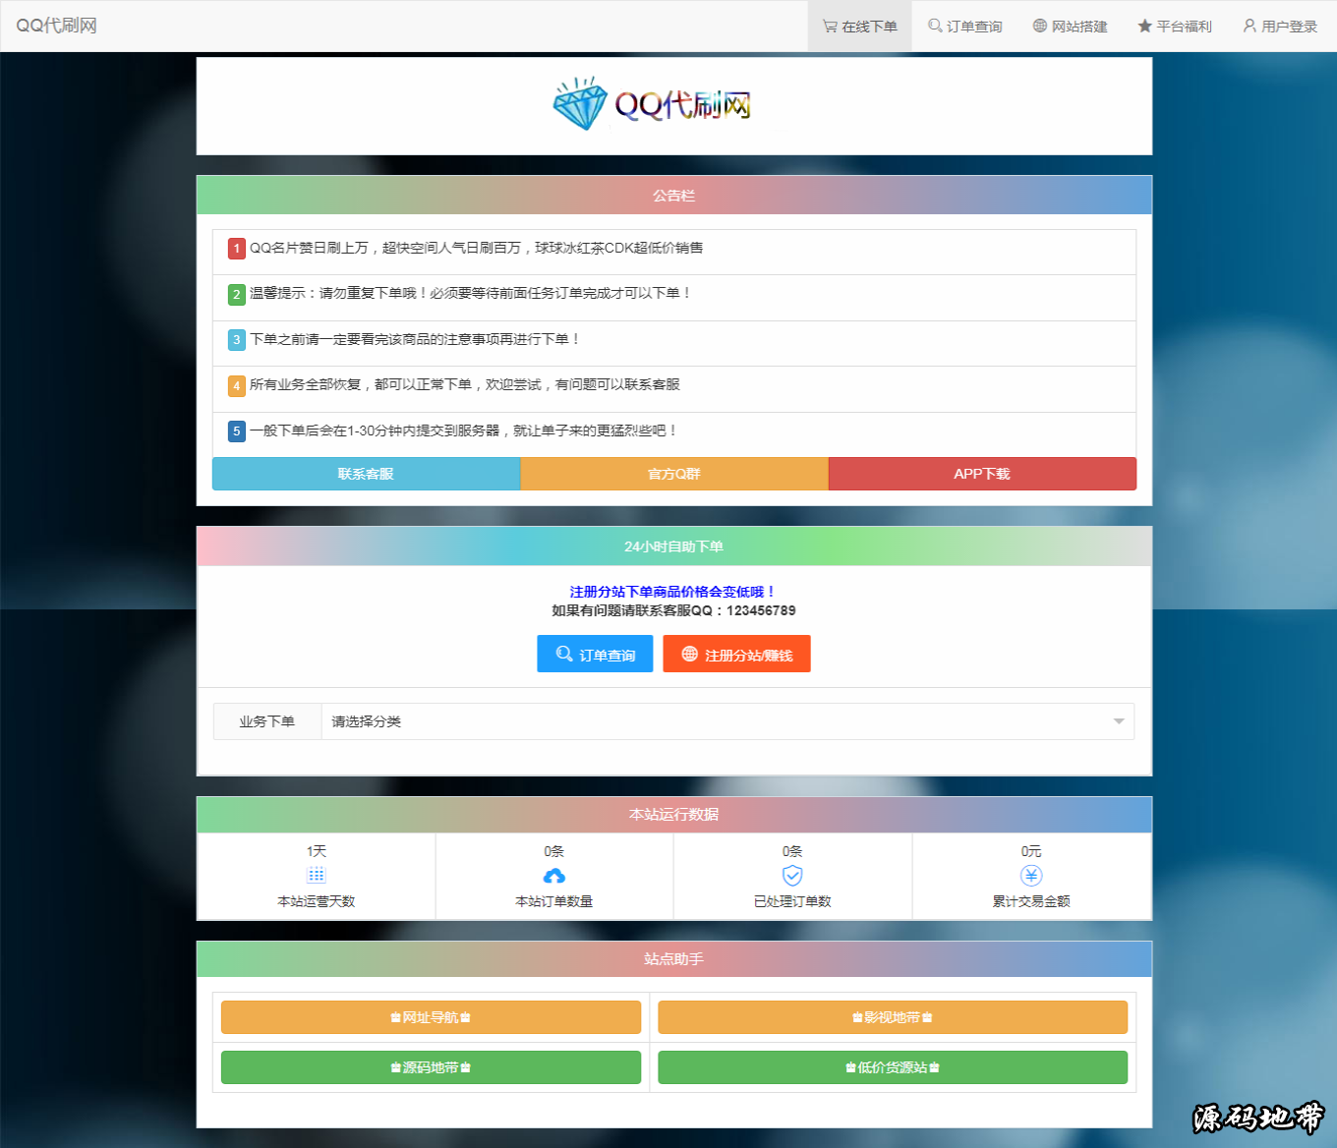Click the 本站运营天数 label
Image resolution: width=1337 pixels, height=1148 pixels.
[x=317, y=901]
